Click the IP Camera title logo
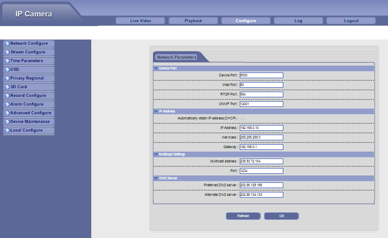The height and width of the screenshot is (238, 388). coord(34,14)
